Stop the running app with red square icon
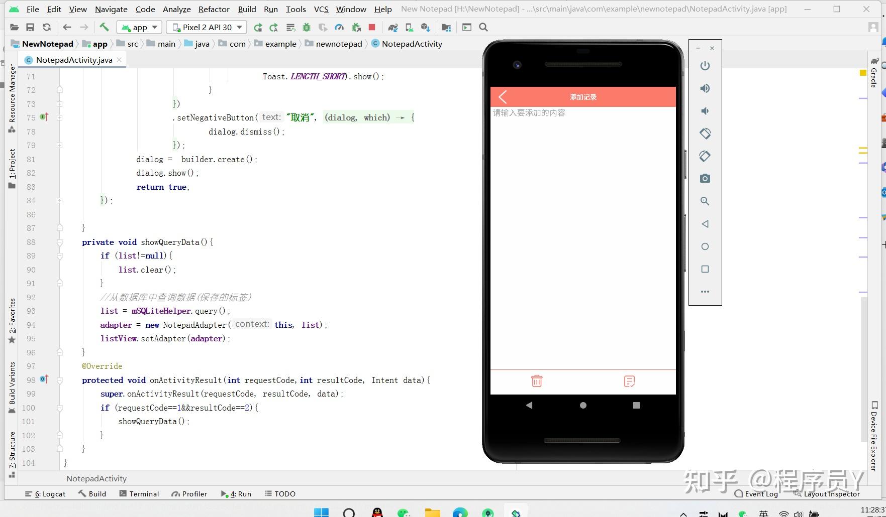The width and height of the screenshot is (886, 517). (372, 27)
